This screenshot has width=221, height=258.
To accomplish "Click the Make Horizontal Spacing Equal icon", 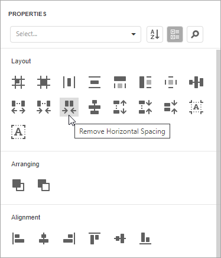I will (x=196, y=82).
